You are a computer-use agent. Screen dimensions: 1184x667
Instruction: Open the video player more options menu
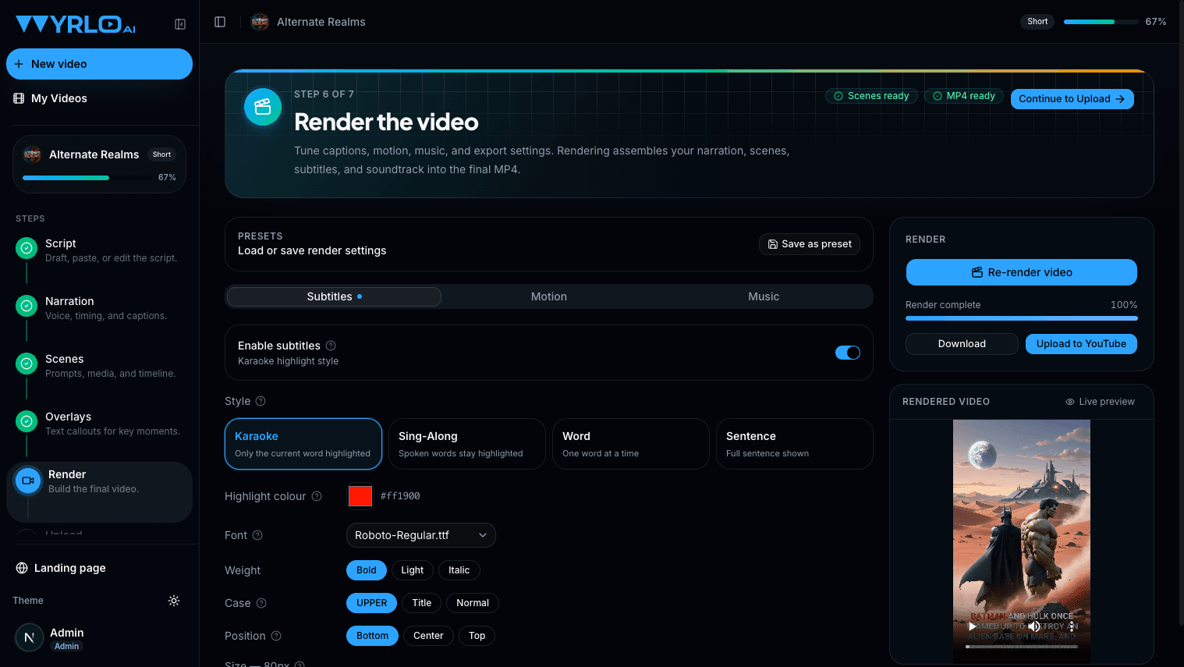click(x=1072, y=626)
